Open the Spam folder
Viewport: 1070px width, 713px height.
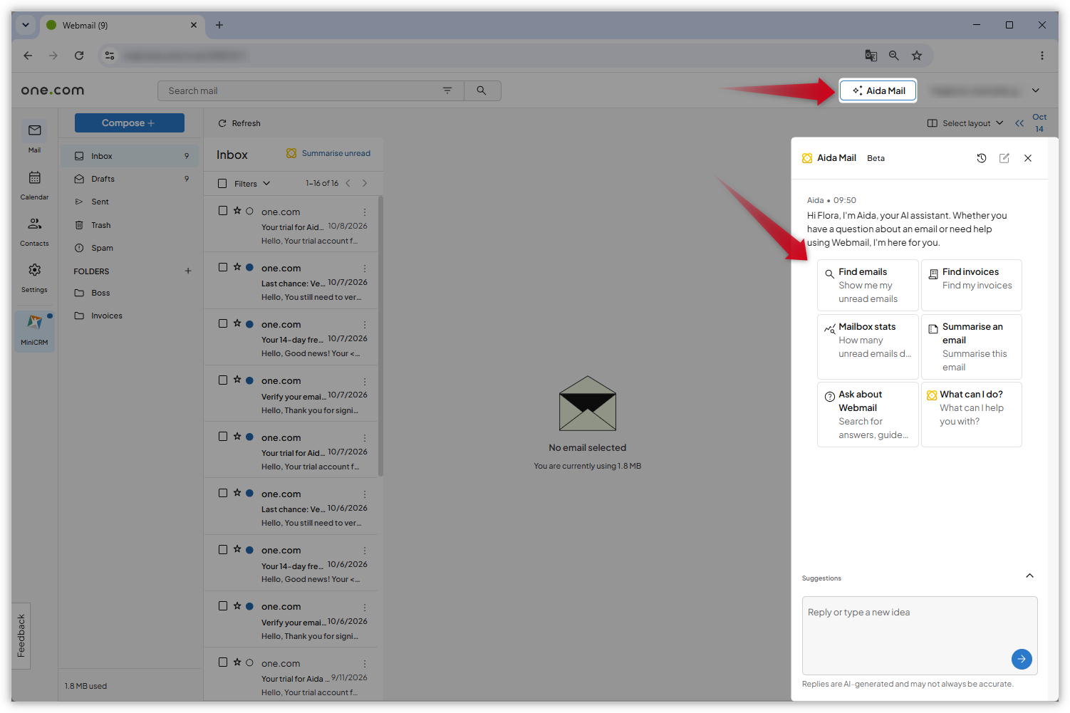(129, 248)
